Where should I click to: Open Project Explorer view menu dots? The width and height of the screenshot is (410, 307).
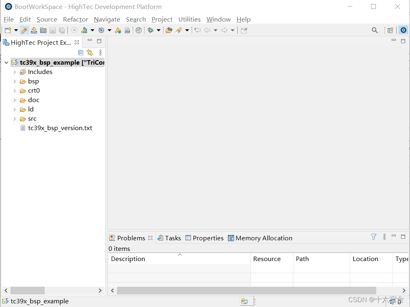pyautogui.click(x=100, y=52)
